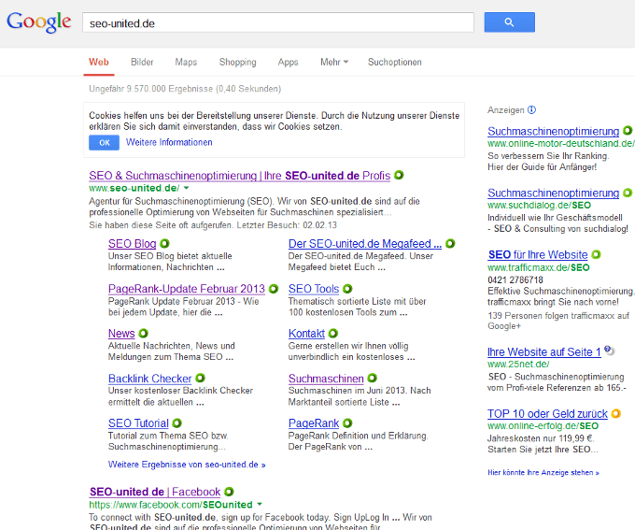
Task: Click question-mark icon beside Ihre Website auf Seite 1
Action: 609,350
